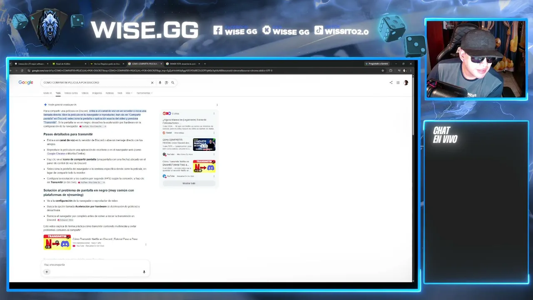Open the Google Chrome link in the steps
The width and height of the screenshot is (533, 300).
[56, 154]
